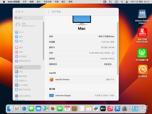Open Wi-Fi settings in sidebar

[20, 32]
